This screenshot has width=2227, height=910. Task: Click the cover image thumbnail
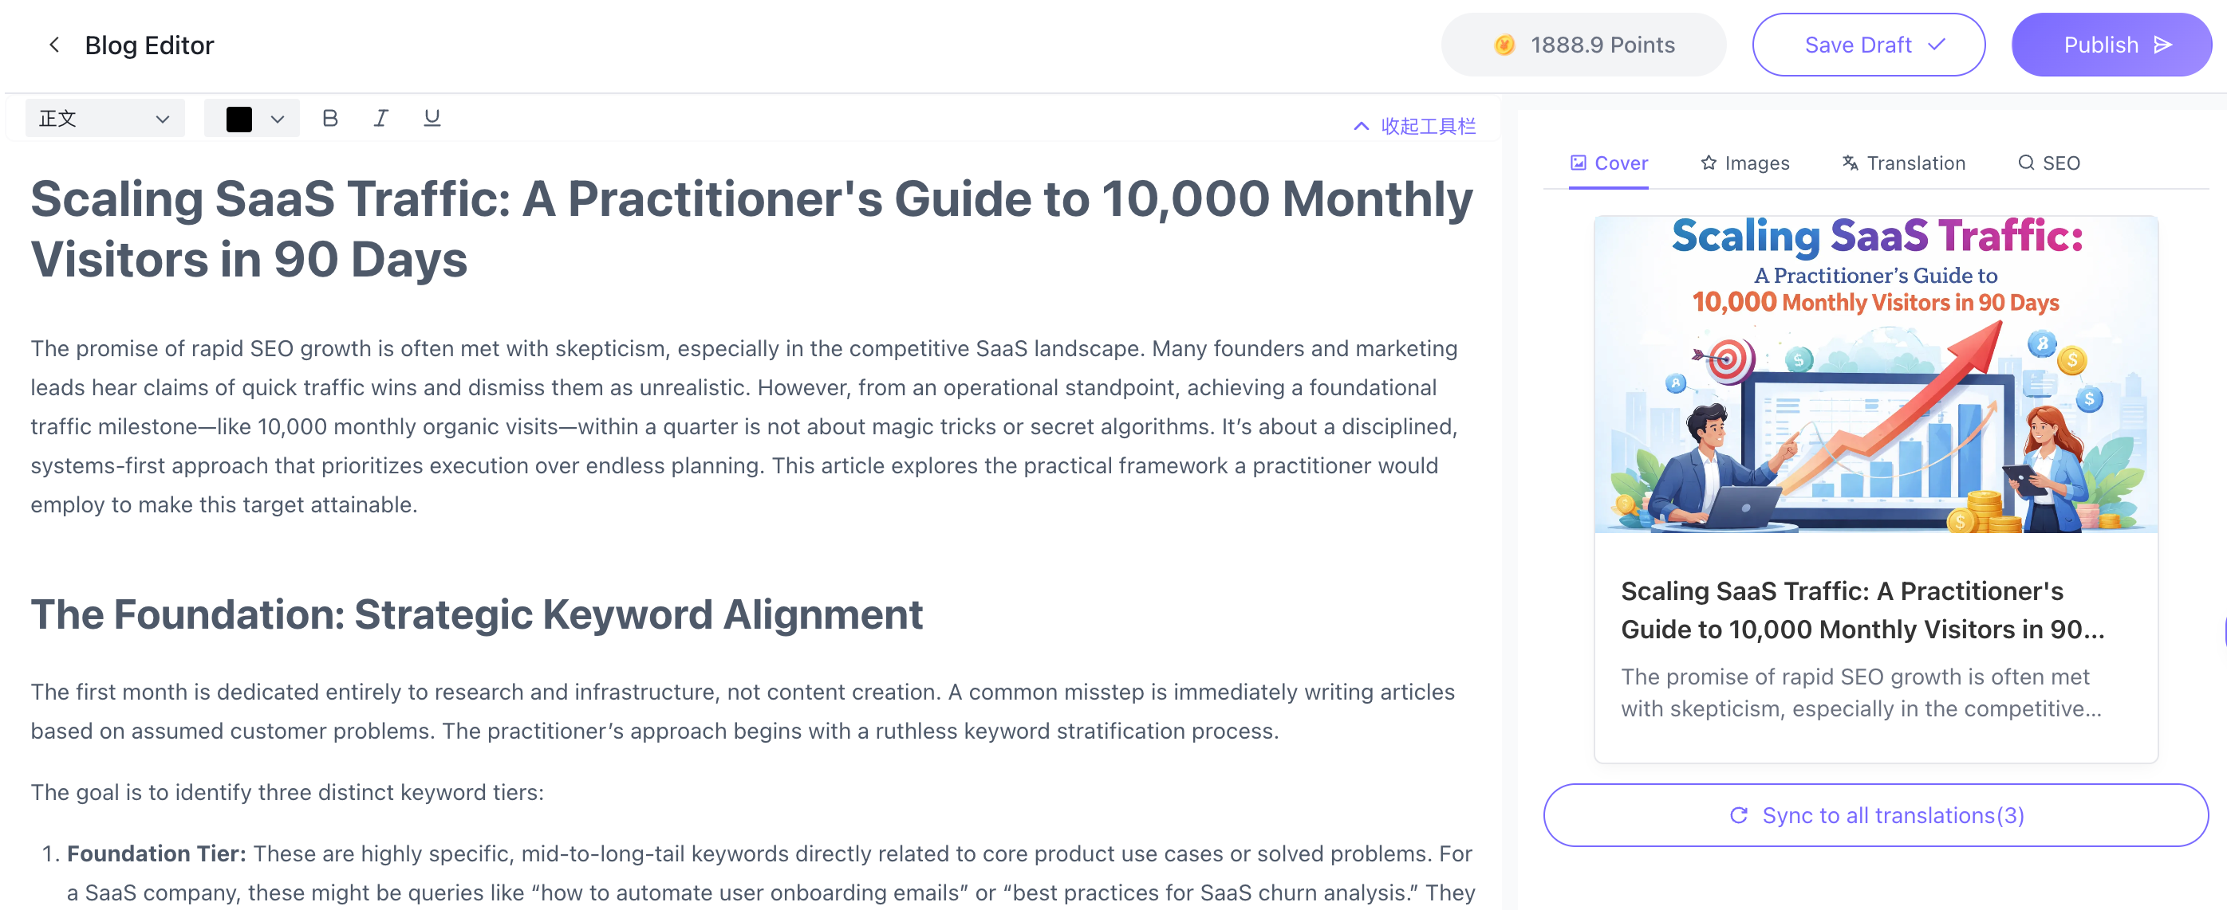click(x=1875, y=375)
